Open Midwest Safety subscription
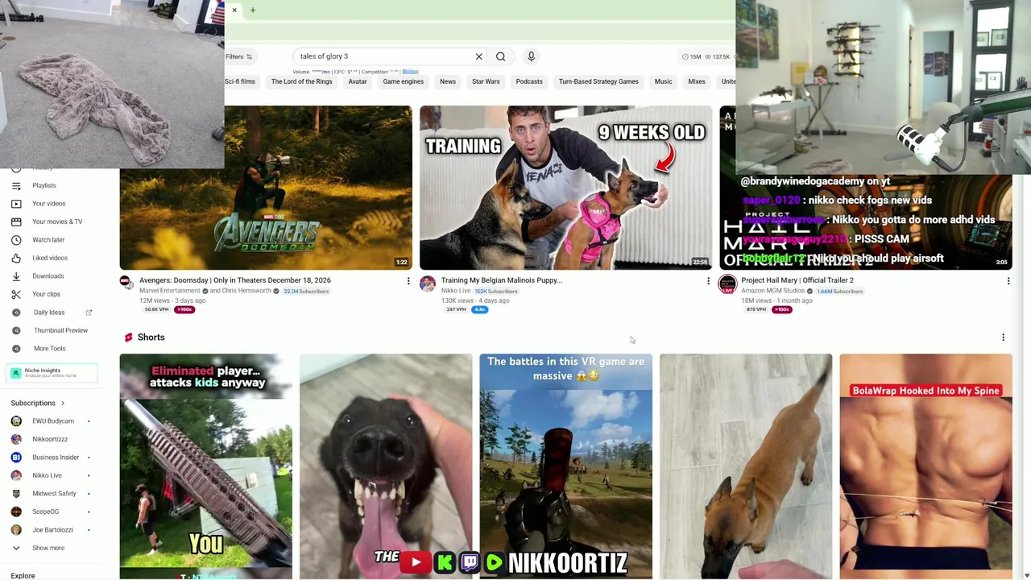Screen dimensions: 1031x580 (54, 493)
